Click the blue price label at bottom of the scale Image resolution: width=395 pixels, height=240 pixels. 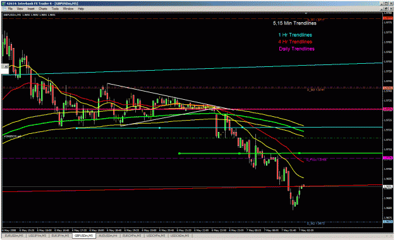387,222
